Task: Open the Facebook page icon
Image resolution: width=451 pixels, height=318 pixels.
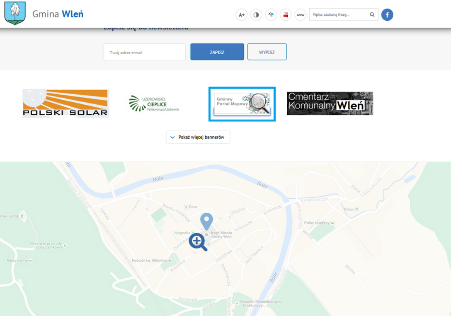Action: coord(387,15)
